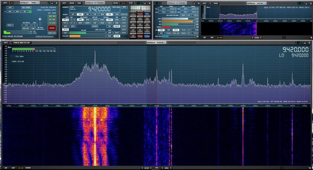Viewport: 313px width, 170px height.
Task: Click the 9.420.000 frequency readout in RX Control
Action: click(99, 9)
